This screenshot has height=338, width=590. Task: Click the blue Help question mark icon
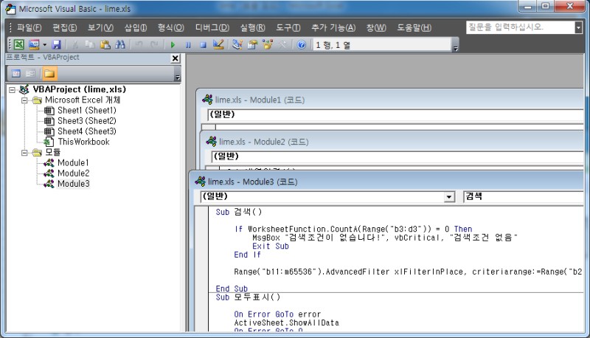[x=302, y=45]
